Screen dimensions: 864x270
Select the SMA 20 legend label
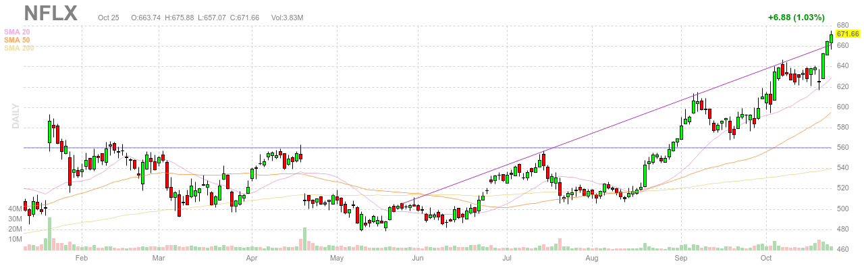17,32
